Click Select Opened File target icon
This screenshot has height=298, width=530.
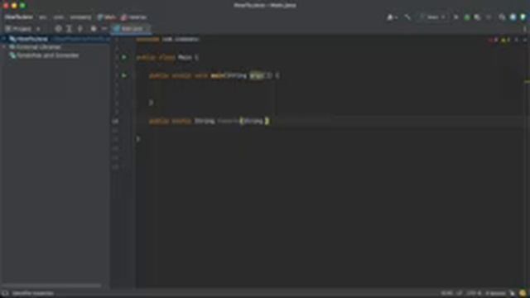pos(58,29)
